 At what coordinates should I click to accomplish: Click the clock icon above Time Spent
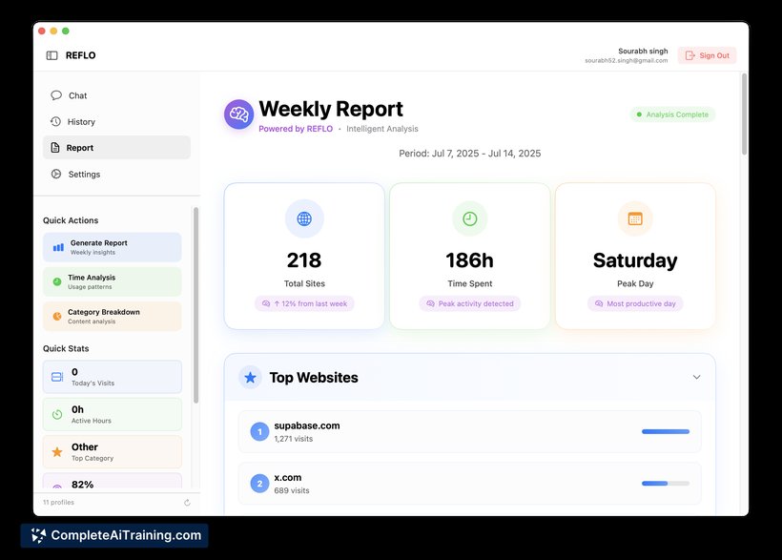[470, 218]
